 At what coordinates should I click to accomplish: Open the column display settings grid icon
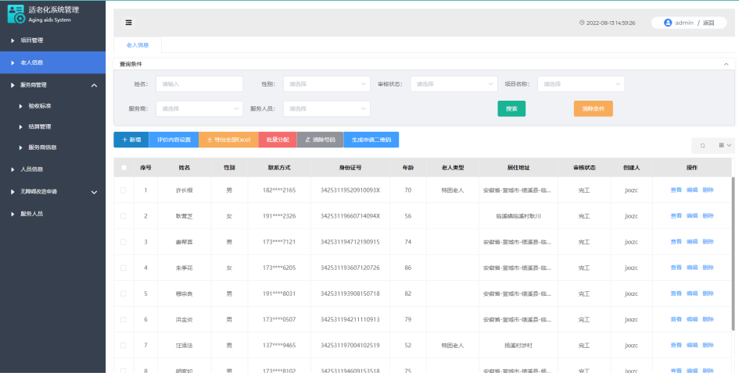coord(723,145)
